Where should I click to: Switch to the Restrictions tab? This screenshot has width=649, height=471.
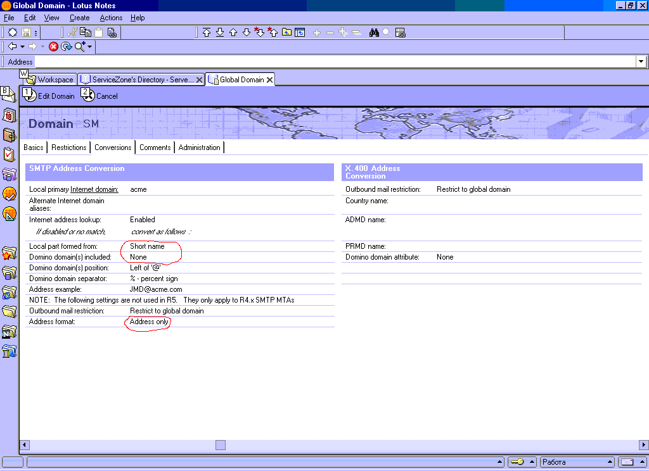click(x=69, y=148)
